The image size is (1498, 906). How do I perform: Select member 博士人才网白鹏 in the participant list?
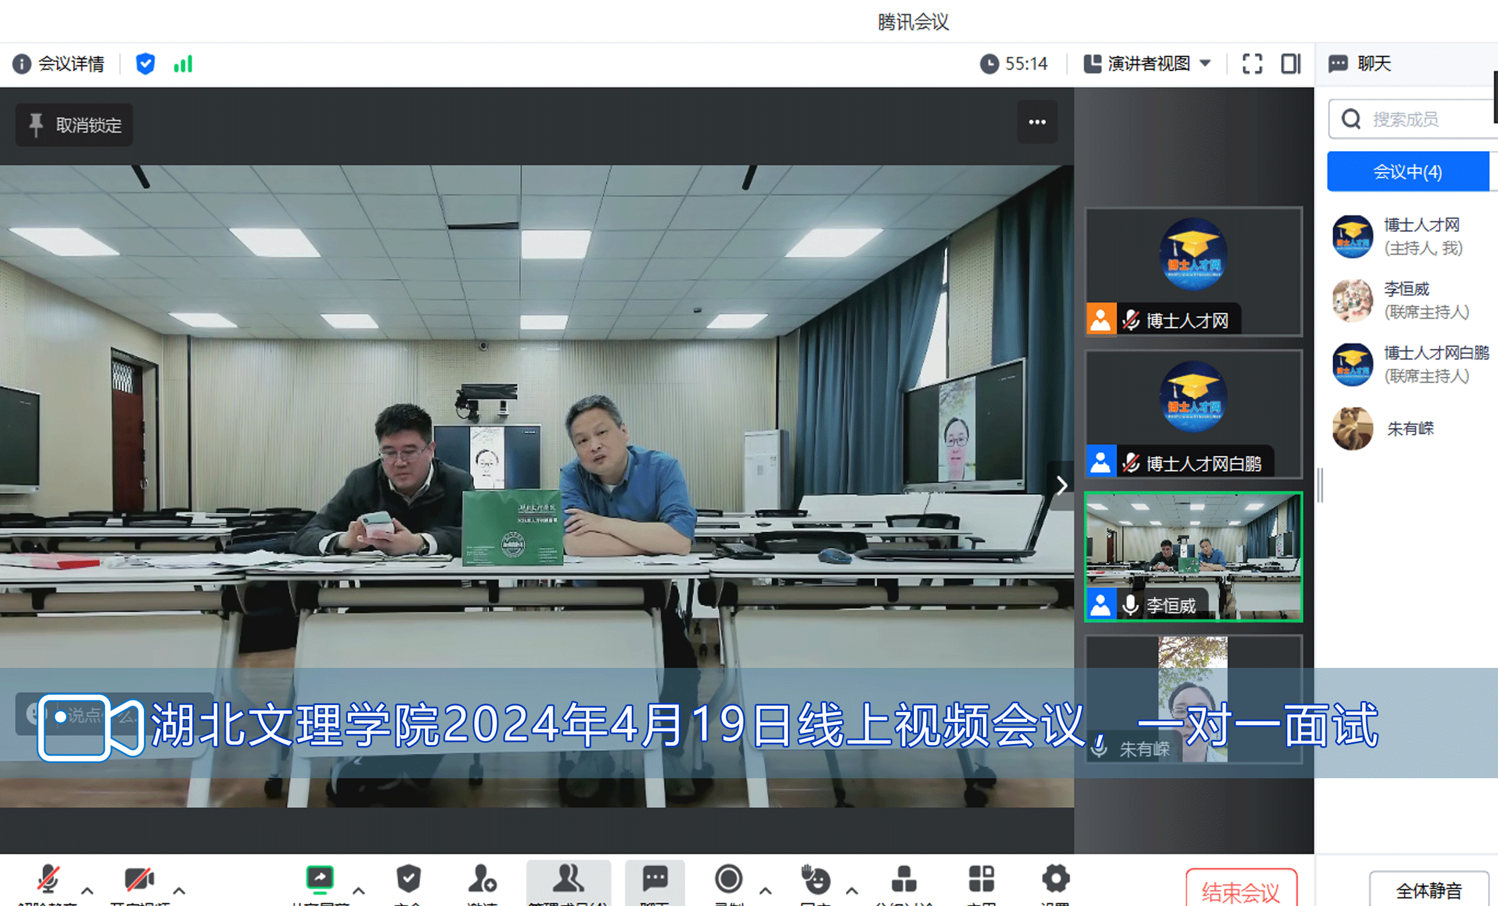click(x=1411, y=364)
